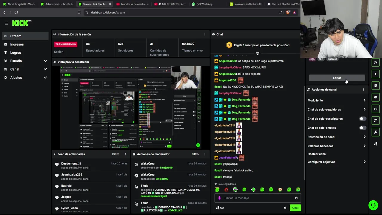Click the green support headset button
Image resolution: width=382 pixels, height=215 pixels.
coord(373,205)
